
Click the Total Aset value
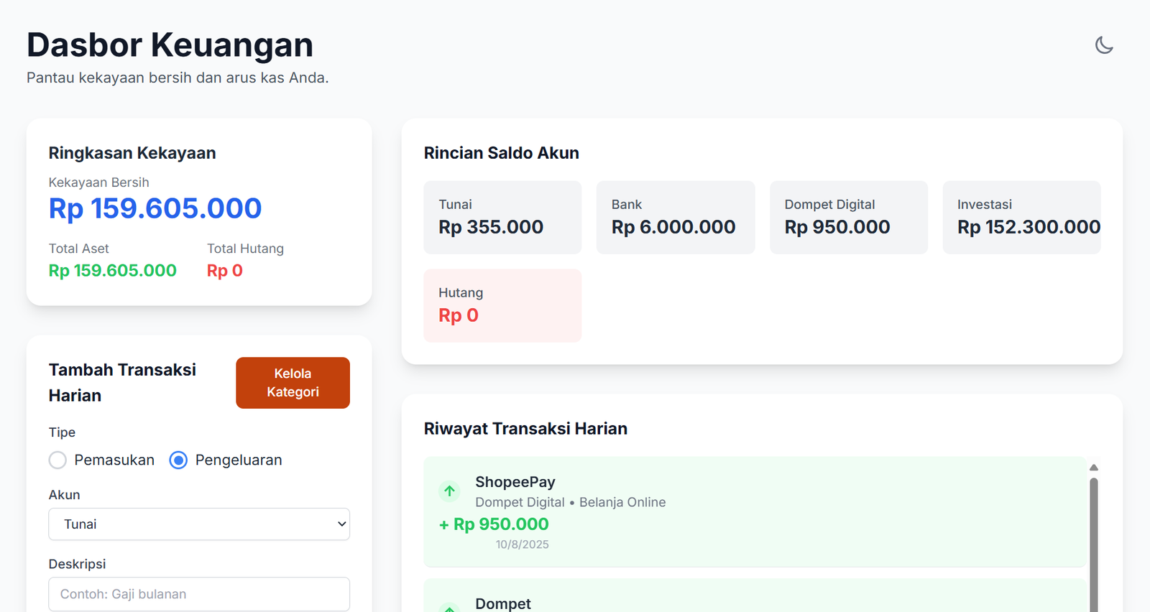(113, 271)
